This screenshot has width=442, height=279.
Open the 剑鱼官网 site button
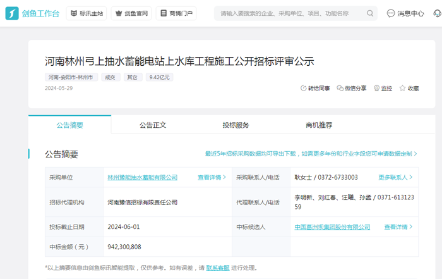(x=131, y=13)
